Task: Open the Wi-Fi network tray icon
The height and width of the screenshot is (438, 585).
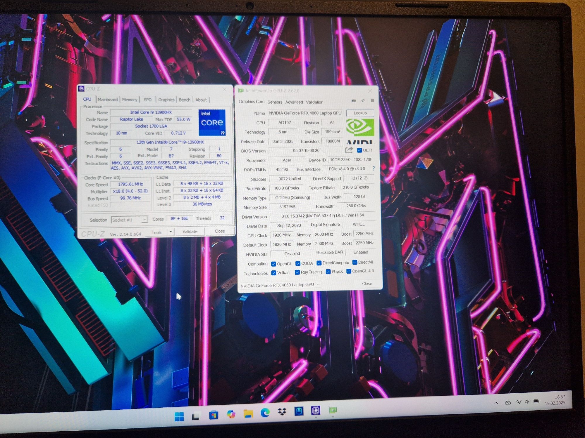Action: [x=519, y=402]
